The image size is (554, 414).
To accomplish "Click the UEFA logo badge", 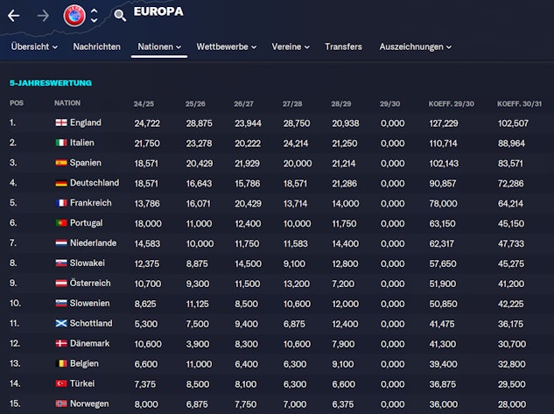I will point(74,15).
